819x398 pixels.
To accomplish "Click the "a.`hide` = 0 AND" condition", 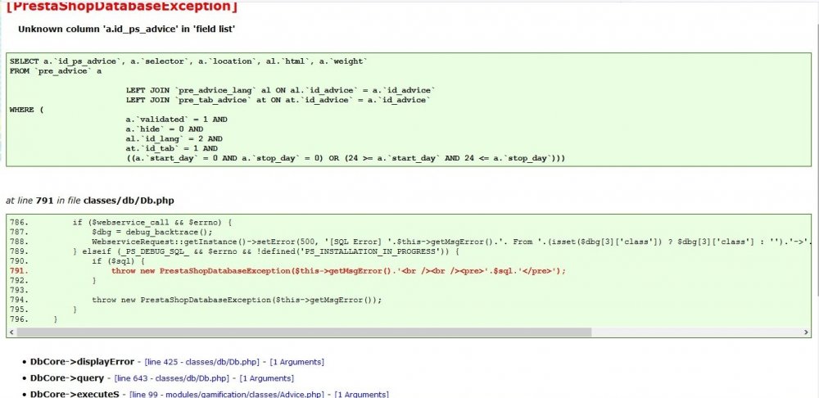I will point(165,129).
